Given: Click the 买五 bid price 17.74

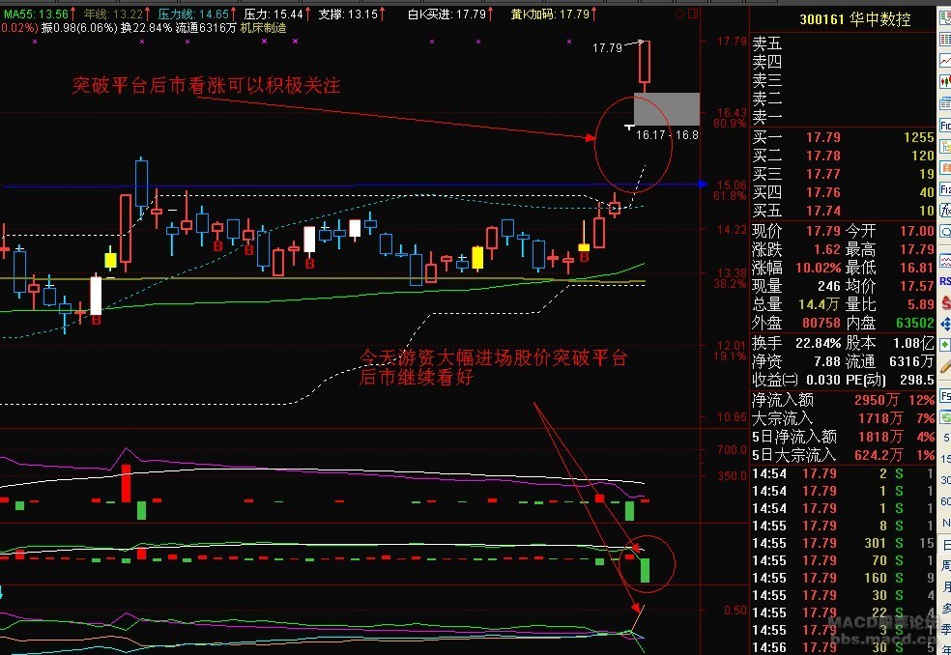Looking at the screenshot, I should 823,211.
